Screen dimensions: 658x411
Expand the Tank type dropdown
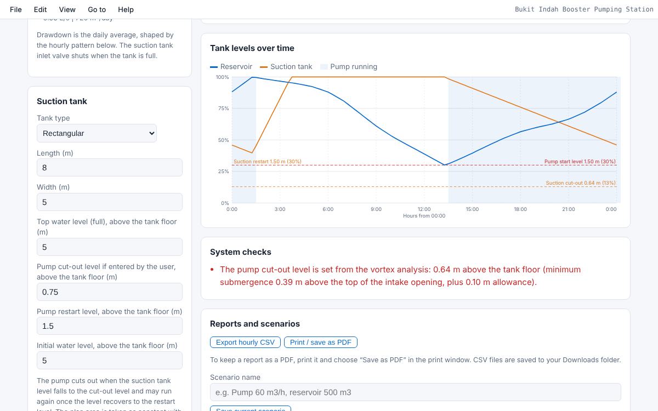97,133
